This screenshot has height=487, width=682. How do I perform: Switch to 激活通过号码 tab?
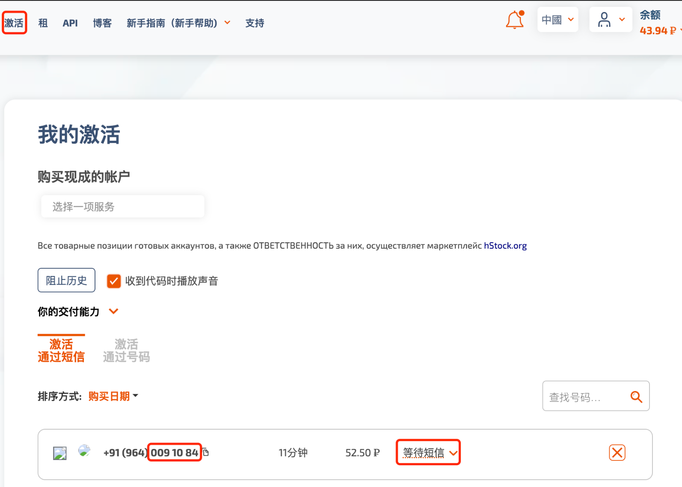click(x=126, y=350)
